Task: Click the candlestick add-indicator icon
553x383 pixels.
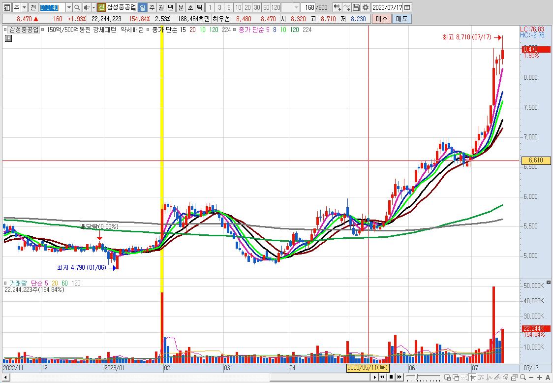Action: pyautogui.click(x=337, y=7)
